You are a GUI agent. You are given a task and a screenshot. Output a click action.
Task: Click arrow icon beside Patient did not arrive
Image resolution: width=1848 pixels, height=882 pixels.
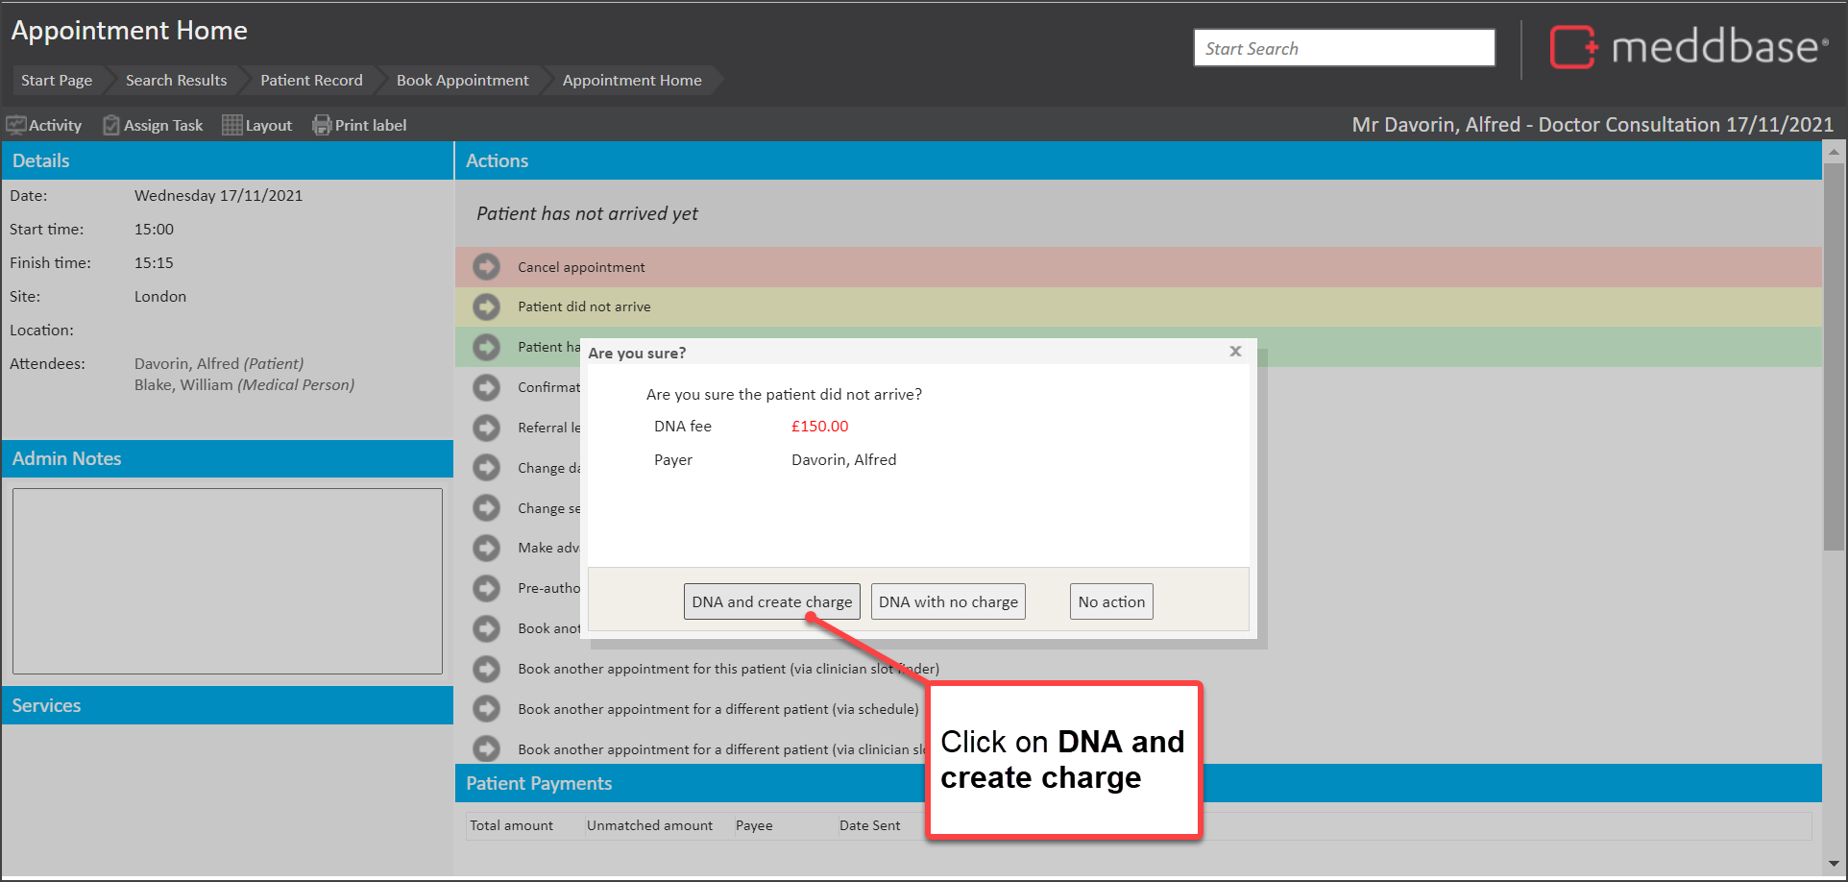pyautogui.click(x=487, y=307)
